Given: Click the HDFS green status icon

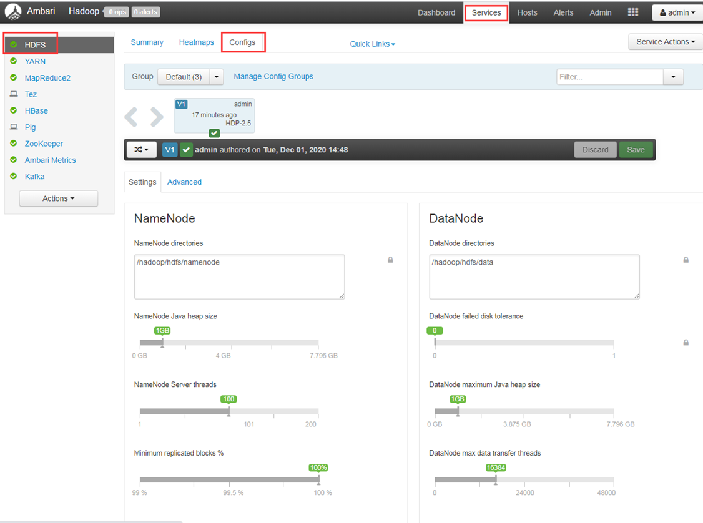Looking at the screenshot, I should click(14, 44).
